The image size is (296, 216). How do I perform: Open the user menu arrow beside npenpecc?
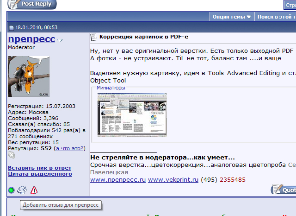[x=60, y=41]
